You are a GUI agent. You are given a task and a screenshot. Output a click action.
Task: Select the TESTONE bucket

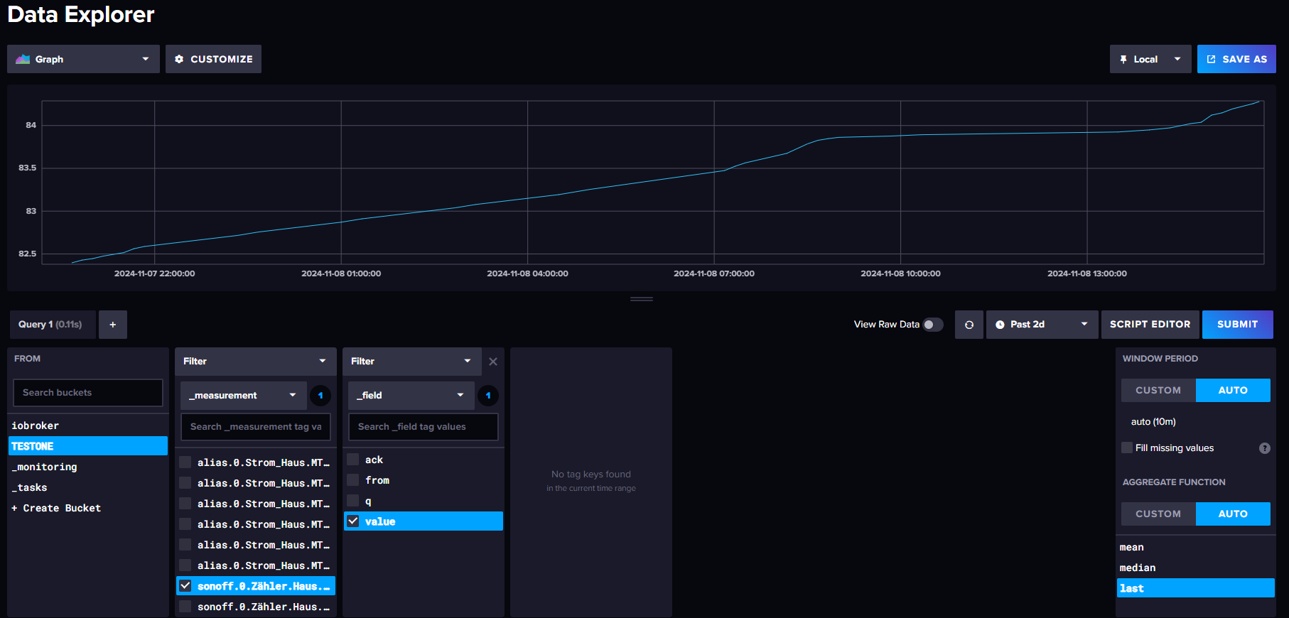point(88,446)
